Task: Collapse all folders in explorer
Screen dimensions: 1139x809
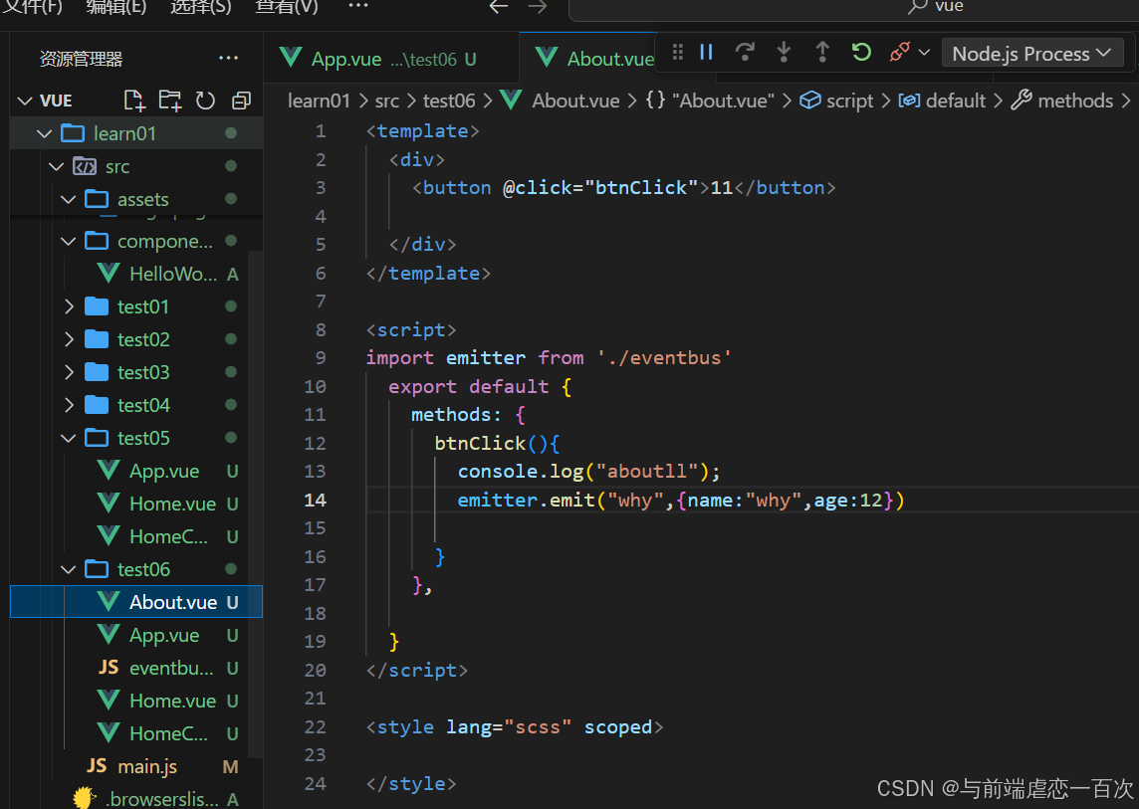Action: pyautogui.click(x=241, y=101)
